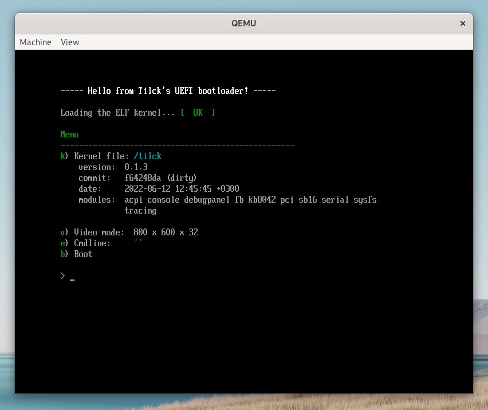Click the 'console' module name

tap(163, 199)
